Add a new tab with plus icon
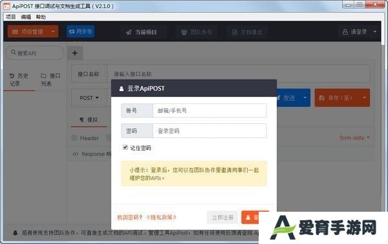This screenshot has height=244, width=388. (x=75, y=53)
